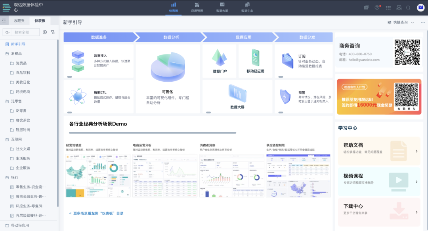Click the demo section horizontal scrollbar
The width and height of the screenshot is (428, 231).
(x=153, y=133)
